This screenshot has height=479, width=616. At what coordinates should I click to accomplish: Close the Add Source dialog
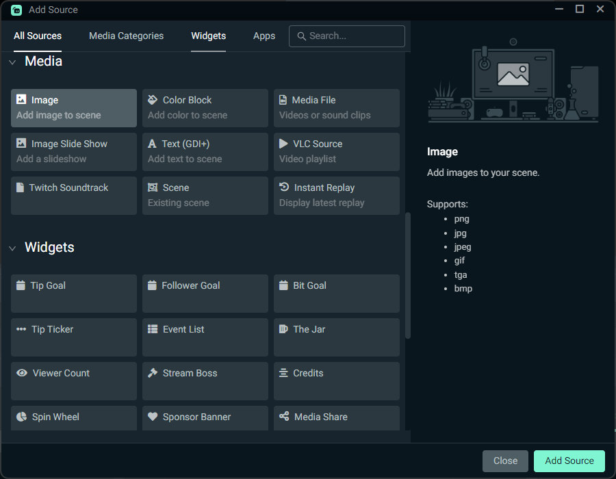tap(505, 461)
